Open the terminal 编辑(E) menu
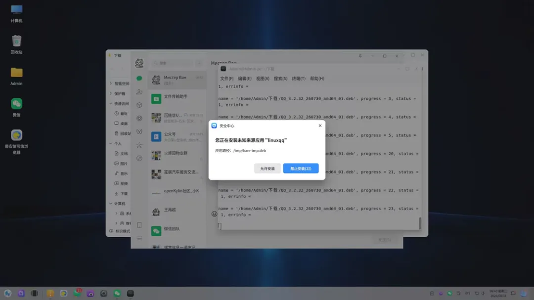Image resolution: width=534 pixels, height=300 pixels. click(245, 79)
